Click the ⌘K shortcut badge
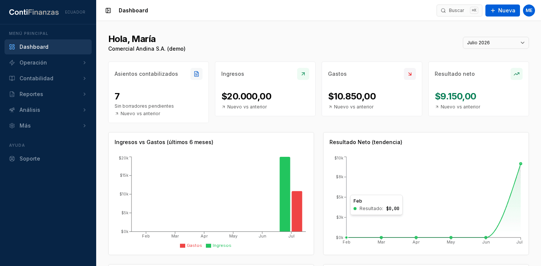 tap(474, 11)
